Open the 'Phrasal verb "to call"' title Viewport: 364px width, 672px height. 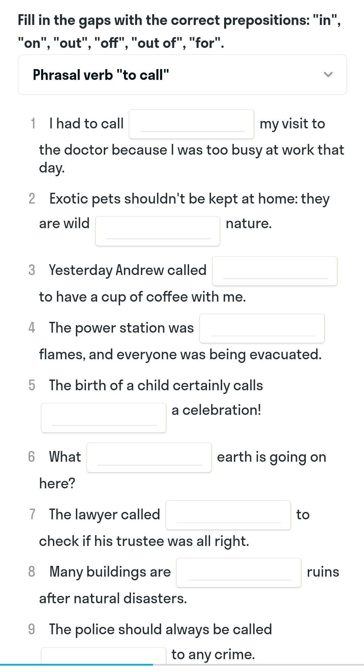click(101, 75)
